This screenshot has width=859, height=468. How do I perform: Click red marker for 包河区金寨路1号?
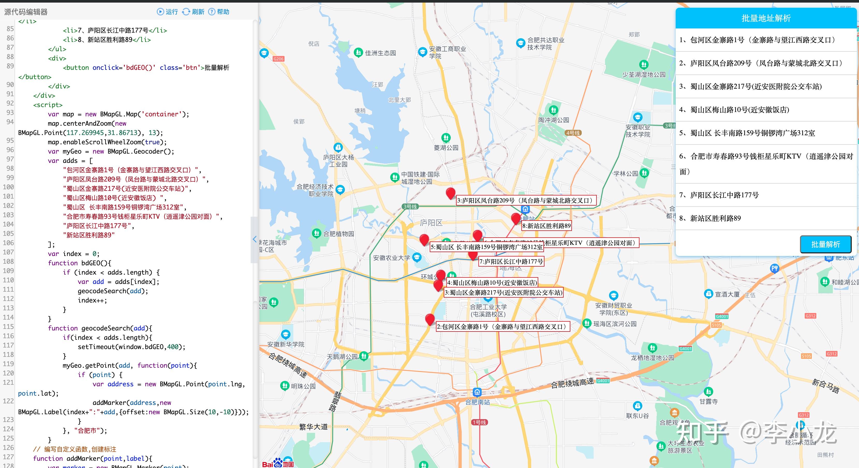pos(430,320)
